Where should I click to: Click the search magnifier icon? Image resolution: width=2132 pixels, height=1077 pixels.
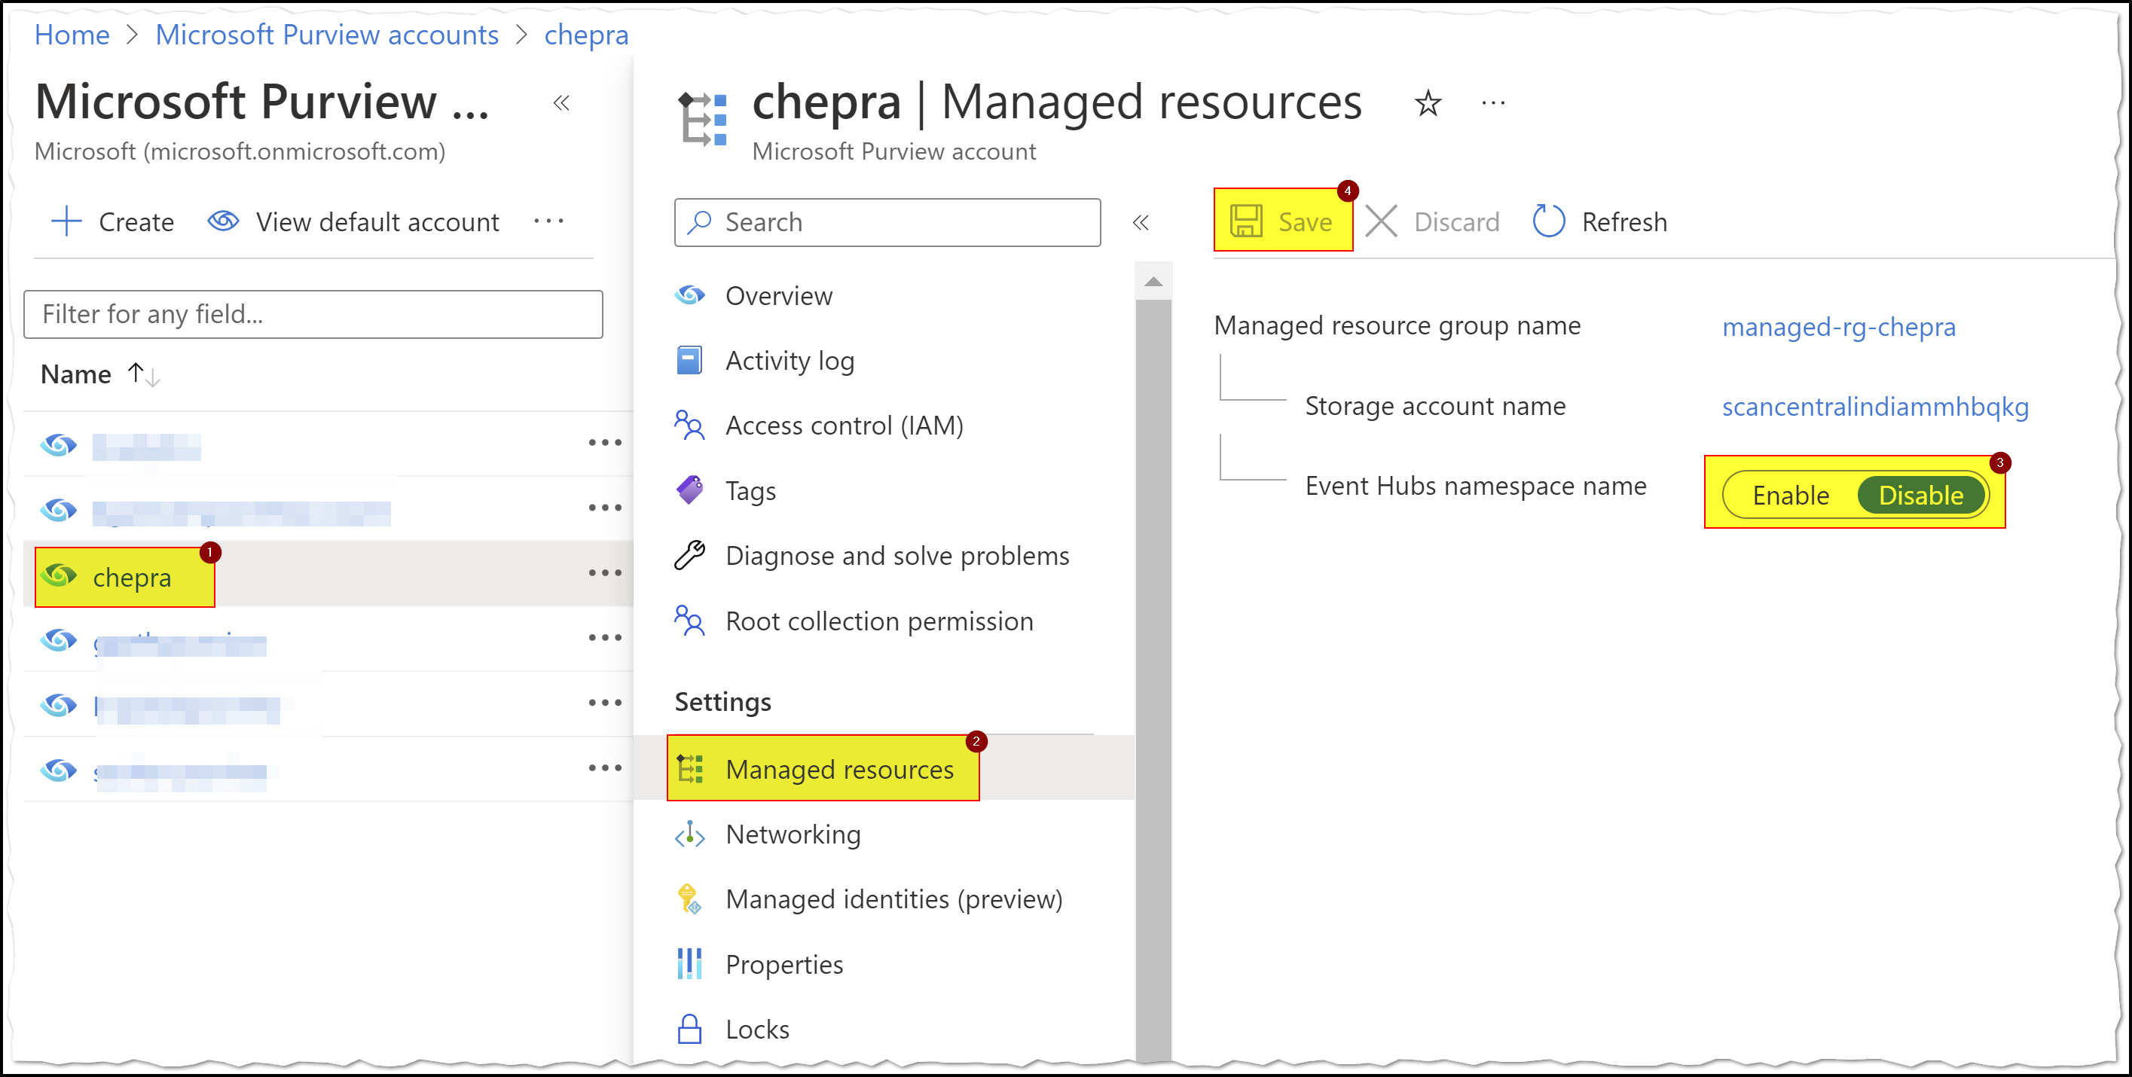[700, 221]
